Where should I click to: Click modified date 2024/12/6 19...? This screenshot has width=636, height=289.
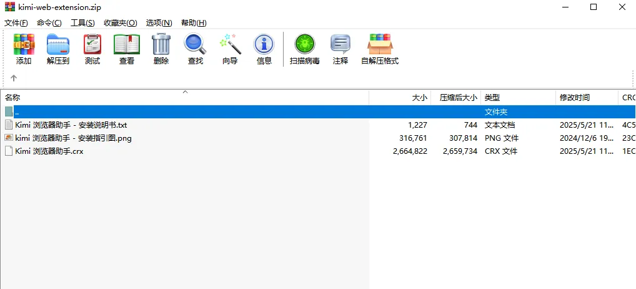click(x=587, y=138)
